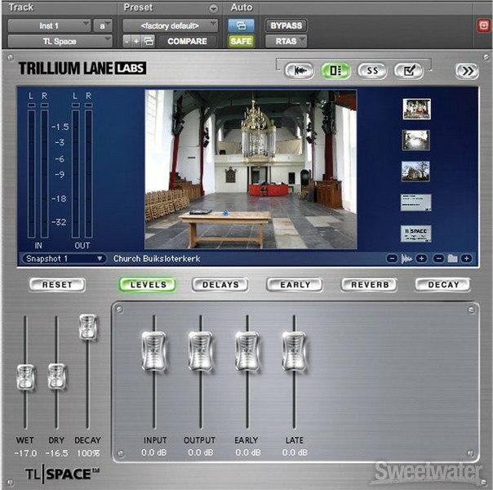Click minus button left of waveform icon
The width and height of the screenshot is (493, 490).
click(x=392, y=259)
